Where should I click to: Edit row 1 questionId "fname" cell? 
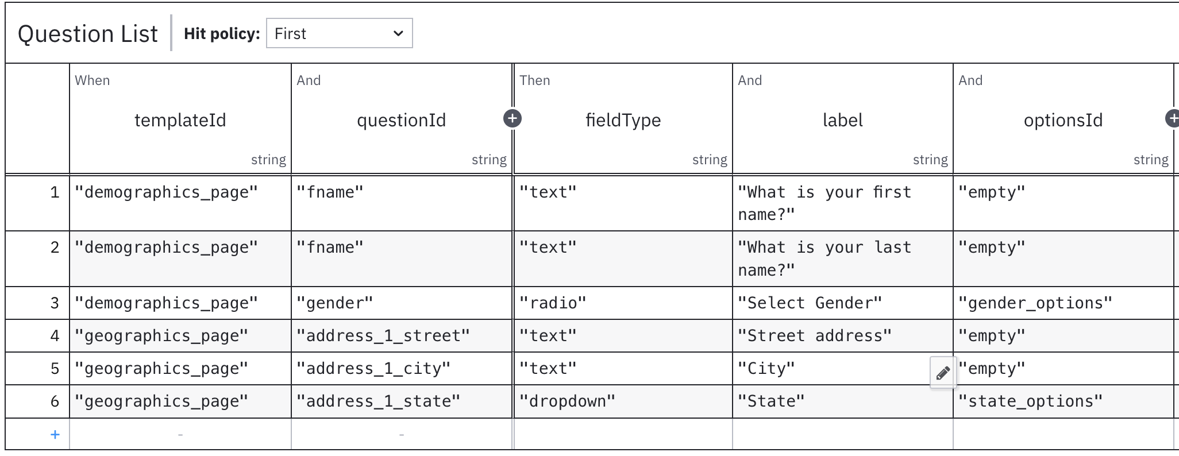click(402, 203)
